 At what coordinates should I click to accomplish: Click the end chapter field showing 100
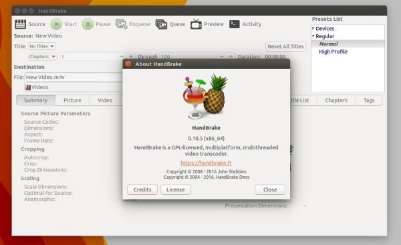[x=188, y=56]
